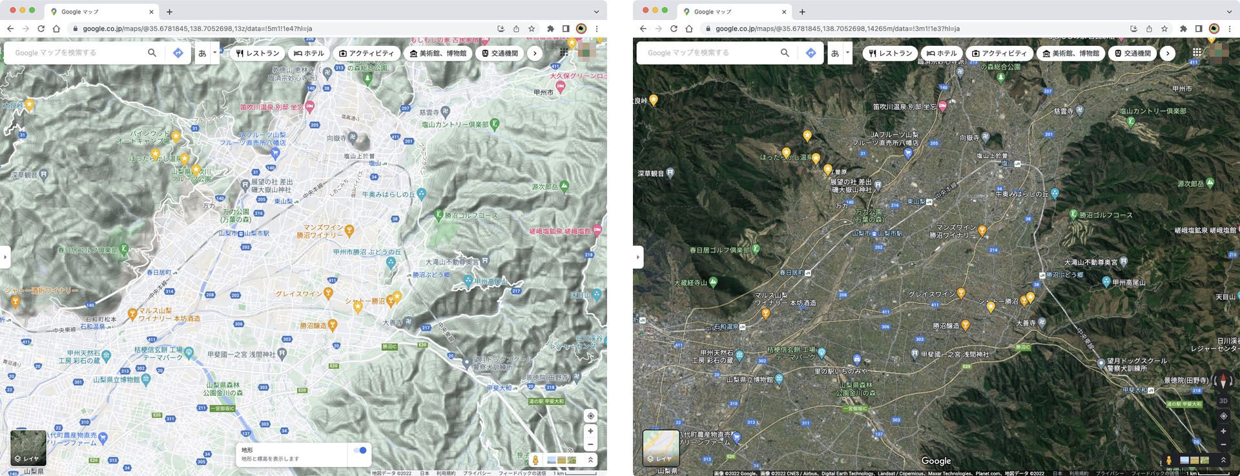
Task: Zoom out on left terrain map
Action: (590, 444)
